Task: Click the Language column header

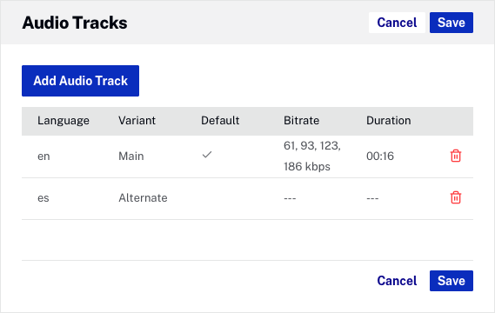Action: tap(64, 121)
